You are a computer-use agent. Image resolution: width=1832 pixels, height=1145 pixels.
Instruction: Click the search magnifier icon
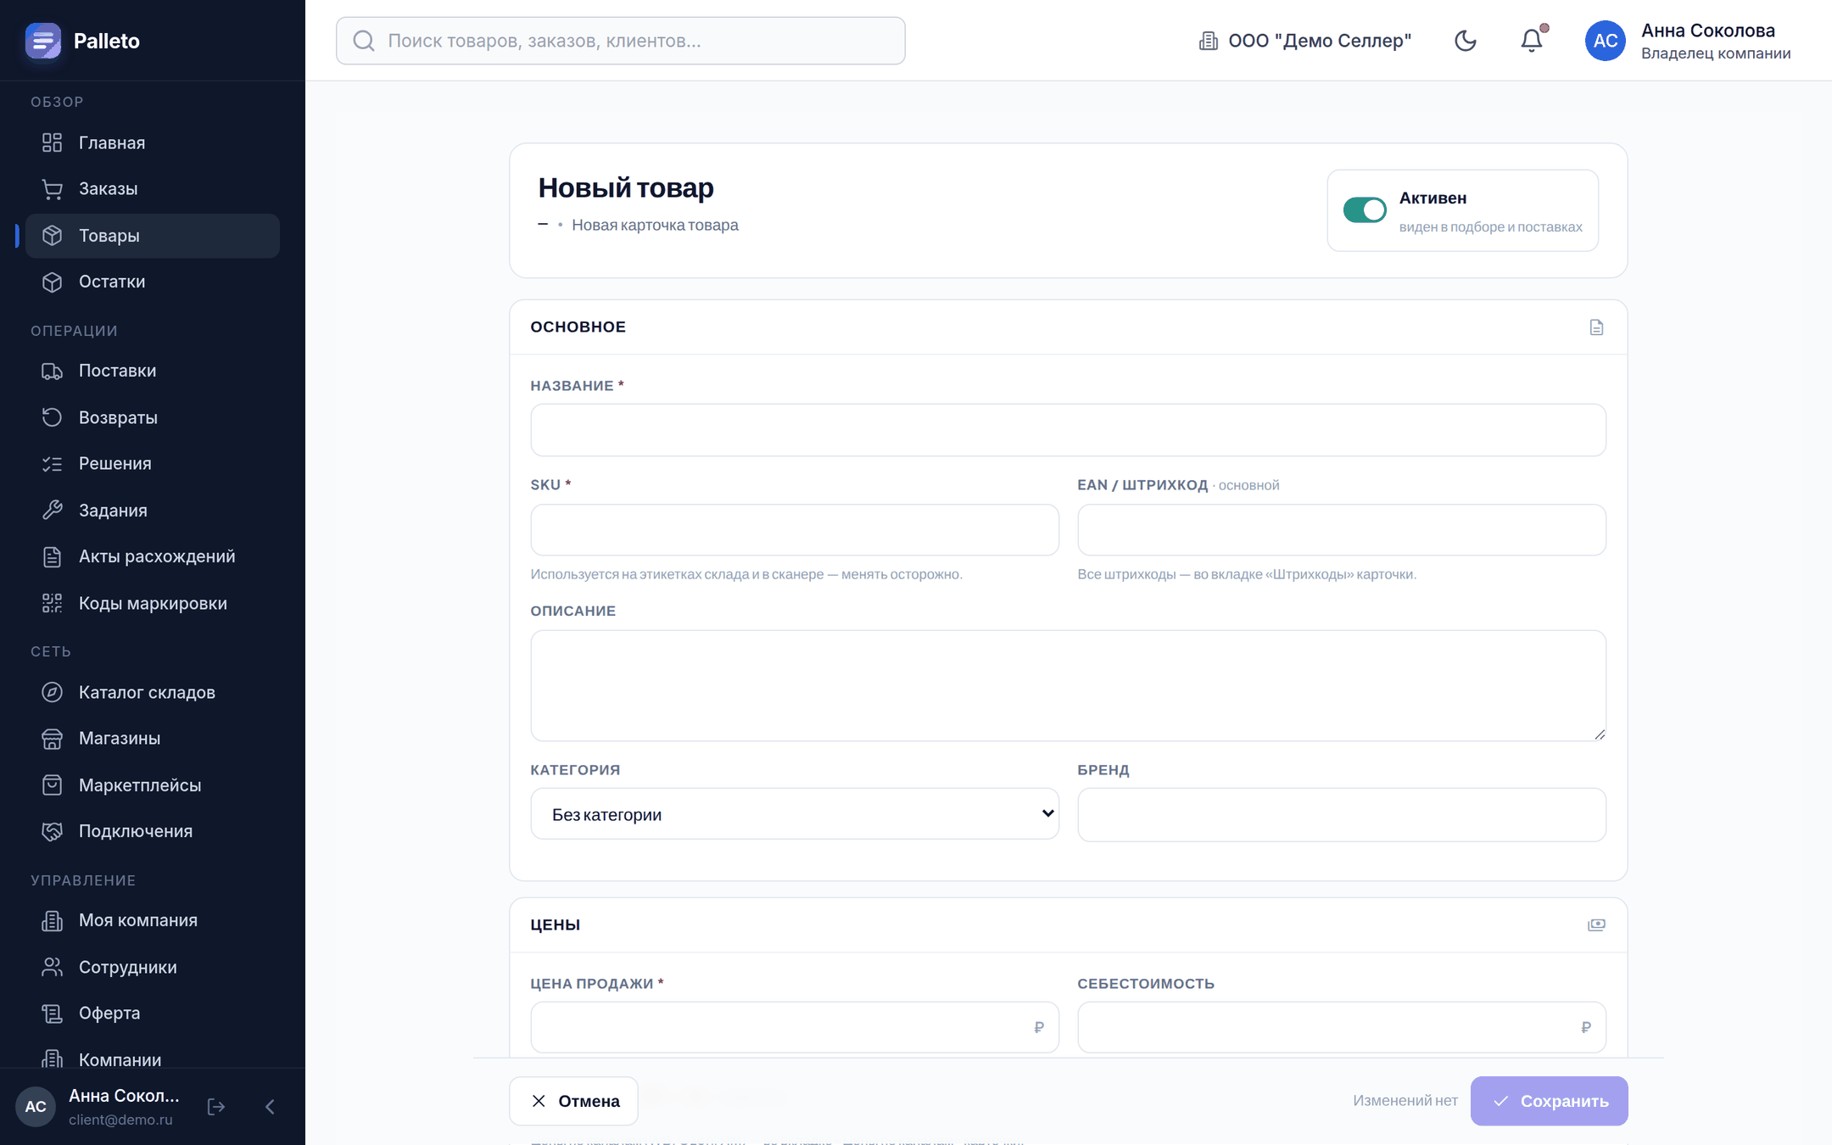tap(364, 41)
